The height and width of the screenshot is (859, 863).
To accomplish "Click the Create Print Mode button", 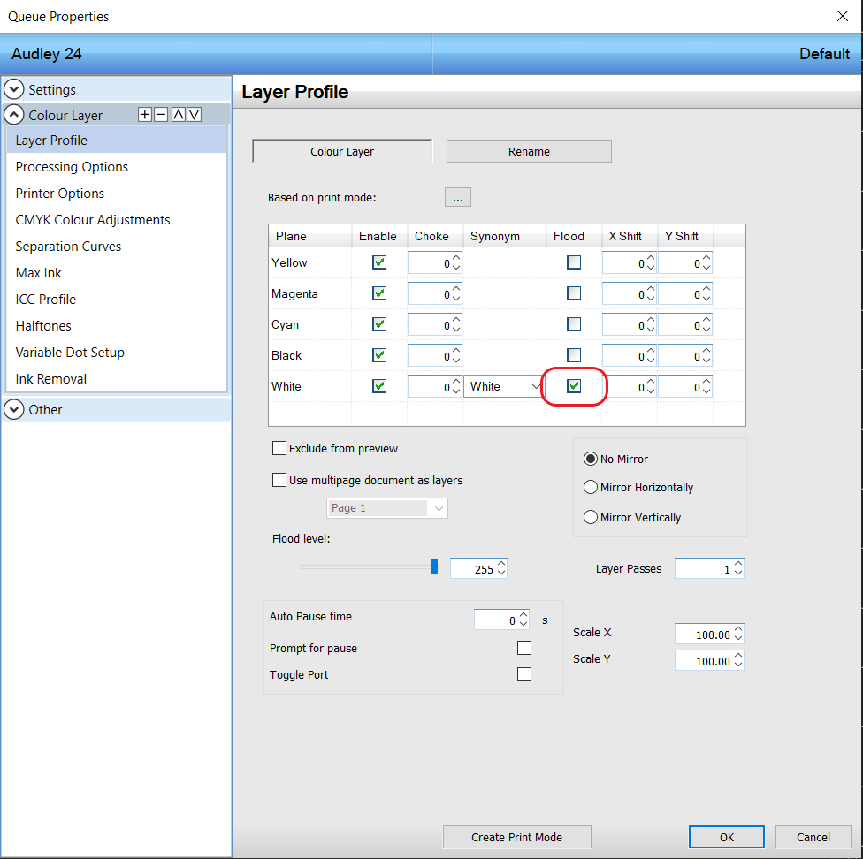I will [x=516, y=837].
